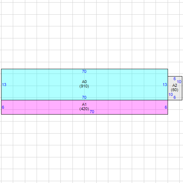The image size is (183, 183).
Task: Select the right side 10 dimension of A2
Action: (x=179, y=82)
